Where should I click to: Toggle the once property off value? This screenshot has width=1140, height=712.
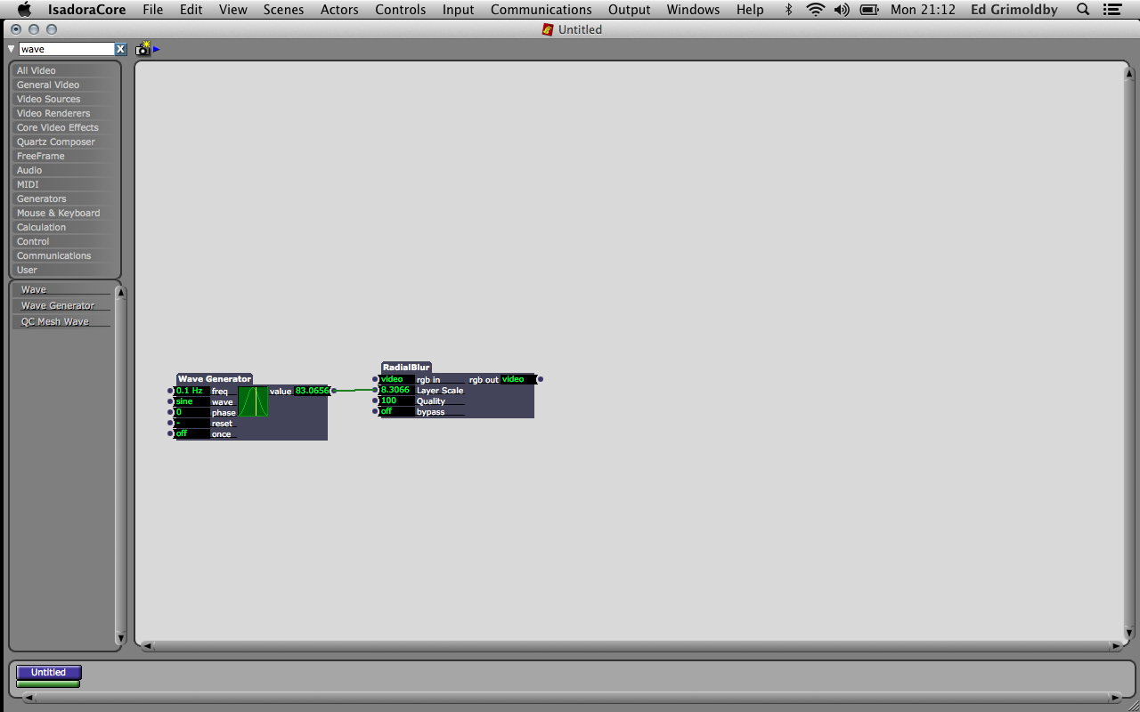tap(191, 433)
